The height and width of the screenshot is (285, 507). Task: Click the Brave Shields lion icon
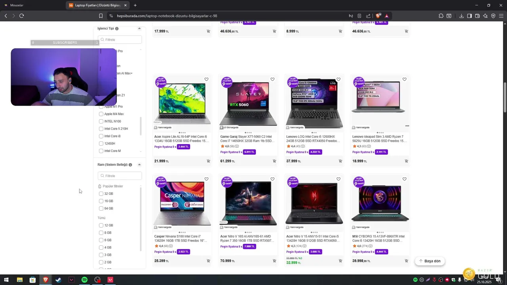pos(378,16)
